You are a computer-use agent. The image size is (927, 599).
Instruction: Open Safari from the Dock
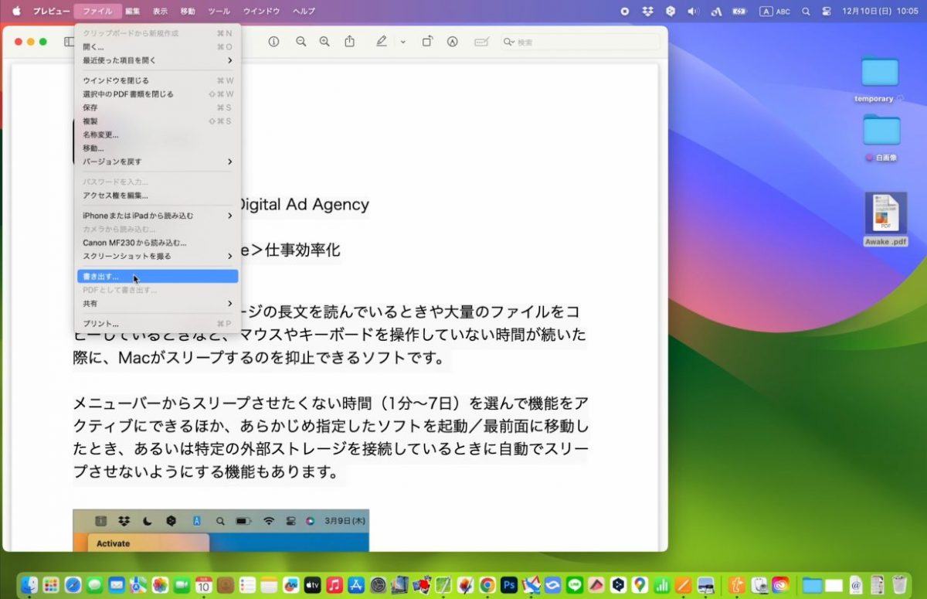point(73,585)
